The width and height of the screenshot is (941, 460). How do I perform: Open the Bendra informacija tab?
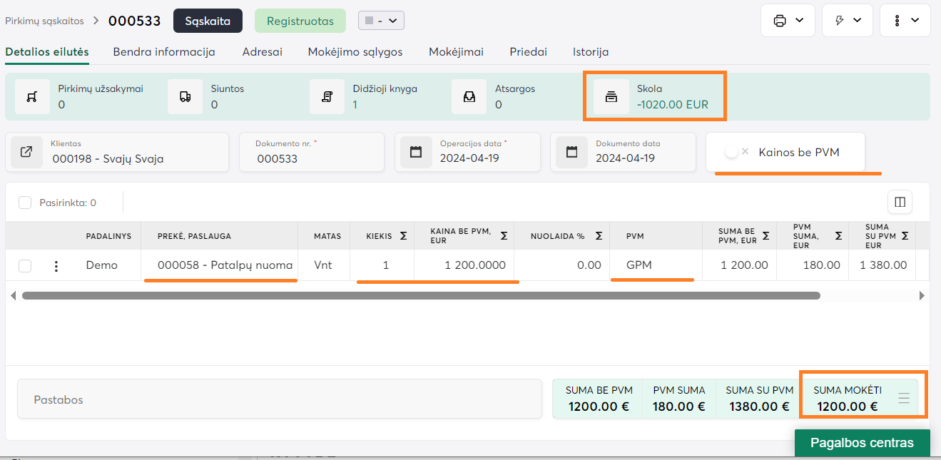164,52
